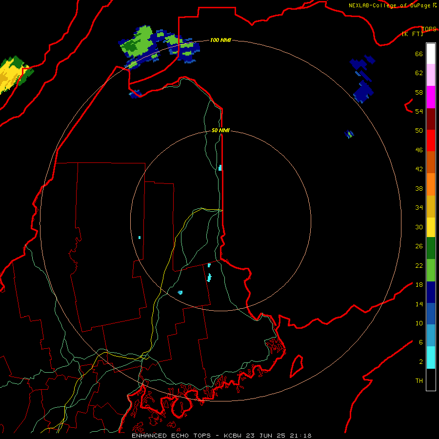Click the '[K FT]' legend units label

coord(413,34)
